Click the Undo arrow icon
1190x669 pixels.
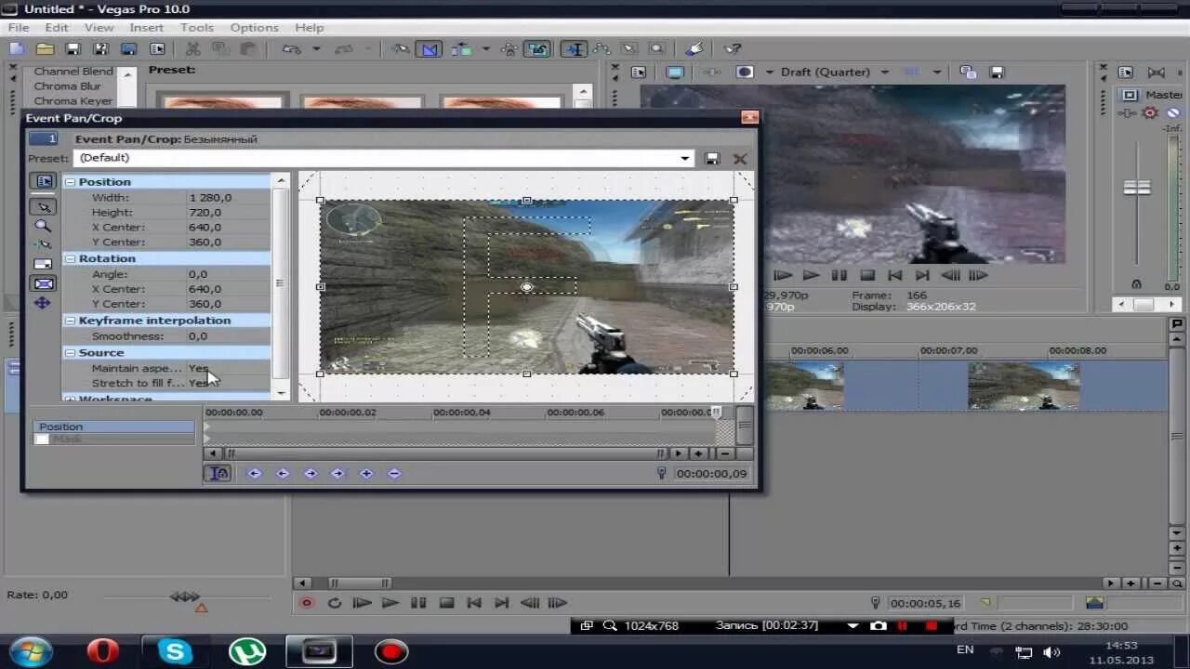click(x=292, y=49)
